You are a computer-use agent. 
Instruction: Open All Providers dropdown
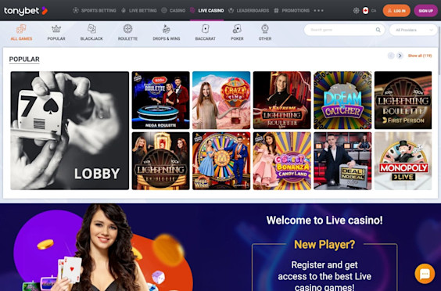pyautogui.click(x=413, y=30)
